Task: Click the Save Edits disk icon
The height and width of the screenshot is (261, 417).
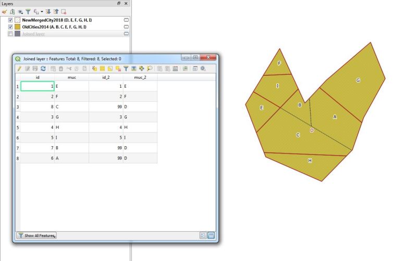Action: tap(35, 69)
